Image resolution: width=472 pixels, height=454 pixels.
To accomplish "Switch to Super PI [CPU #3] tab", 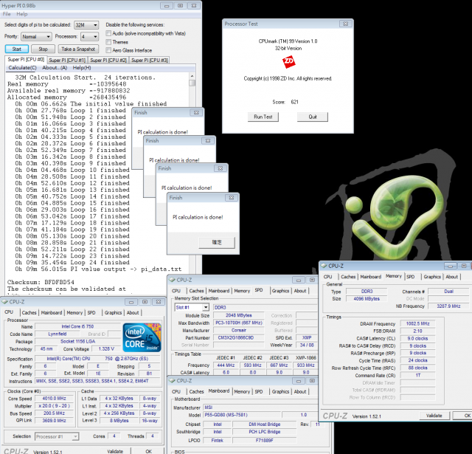I will pyautogui.click(x=150, y=61).
